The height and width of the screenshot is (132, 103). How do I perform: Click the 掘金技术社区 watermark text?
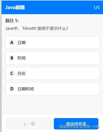coord(69,127)
